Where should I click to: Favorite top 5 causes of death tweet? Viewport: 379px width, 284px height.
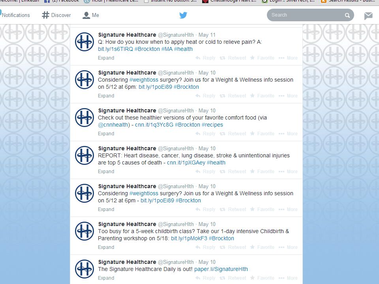262,172
